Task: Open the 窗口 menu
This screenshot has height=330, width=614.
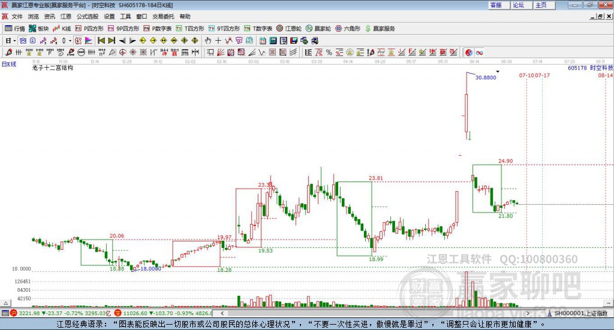Action: (x=142, y=16)
